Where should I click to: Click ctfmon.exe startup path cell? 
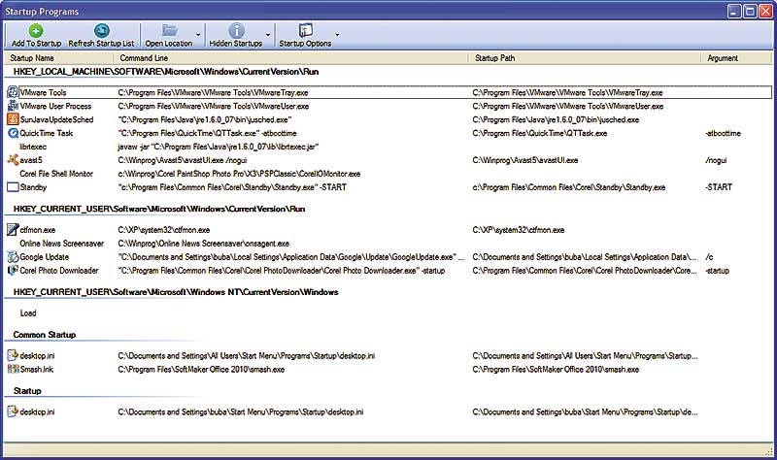519,230
